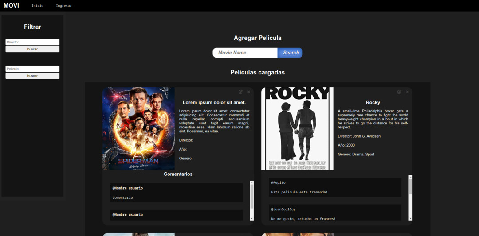
Task: Click the blue Search button
Action: coord(290,53)
